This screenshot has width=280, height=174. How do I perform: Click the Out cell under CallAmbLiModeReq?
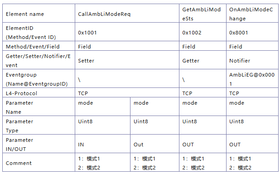(154, 144)
